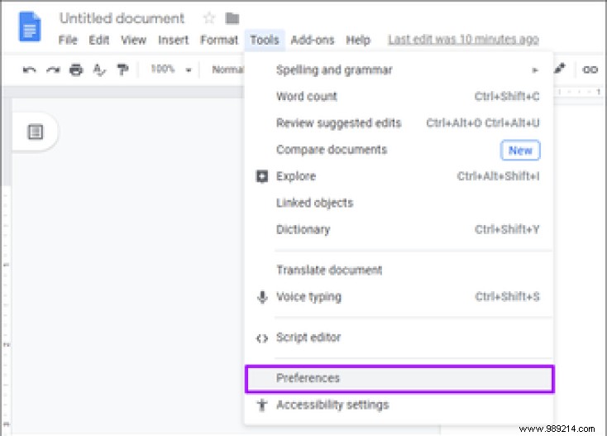Screen dimensions: 607x436
Task: Expand the Spelling and grammar submenu arrow
Action: [535, 70]
